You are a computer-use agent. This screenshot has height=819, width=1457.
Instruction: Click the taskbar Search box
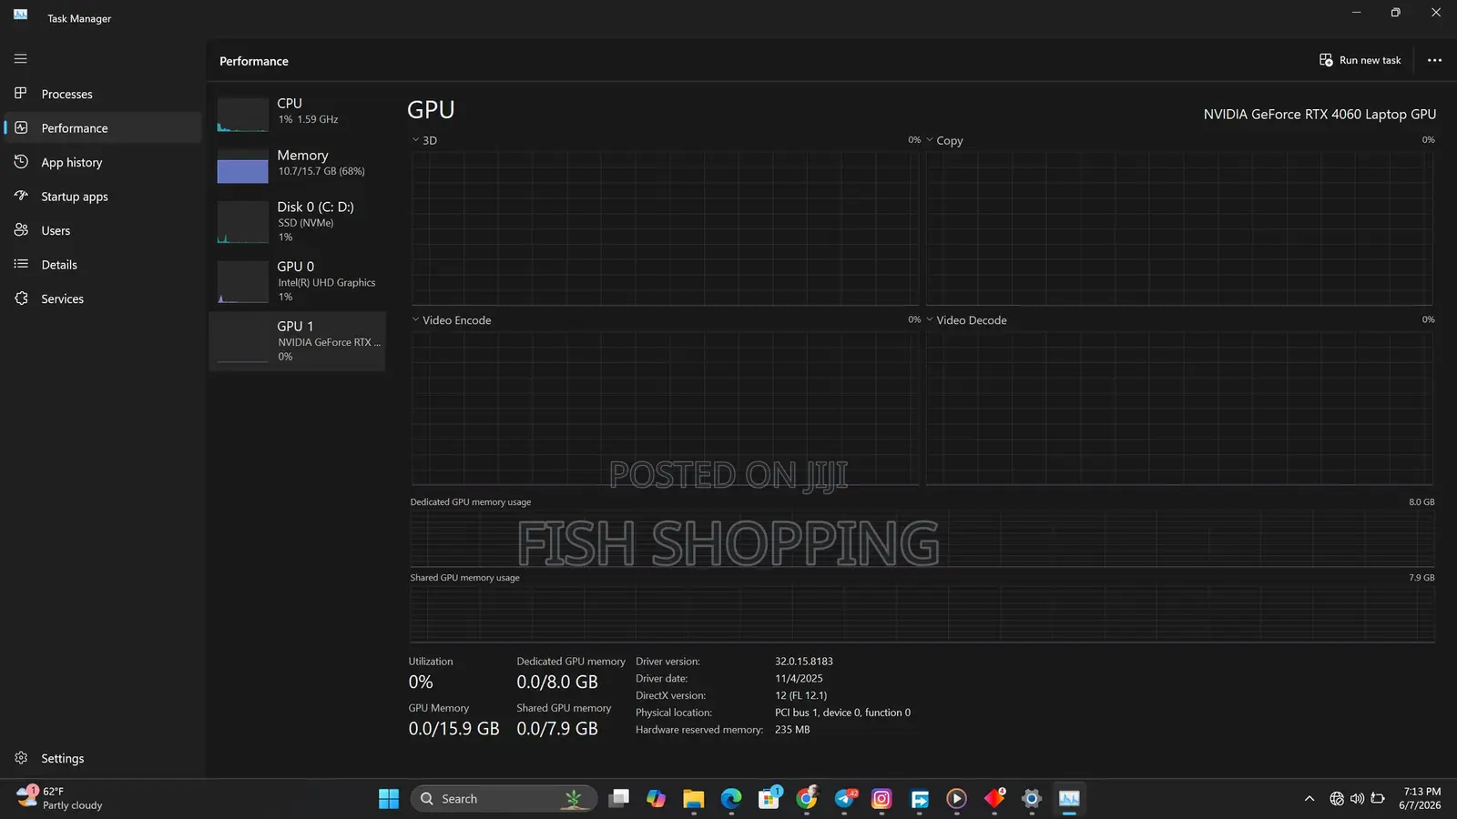tap(504, 799)
